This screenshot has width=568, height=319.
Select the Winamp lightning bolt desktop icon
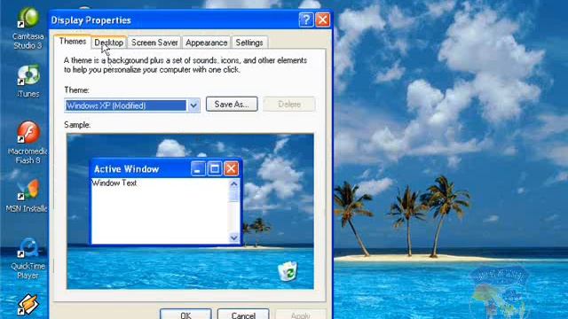pos(28,305)
